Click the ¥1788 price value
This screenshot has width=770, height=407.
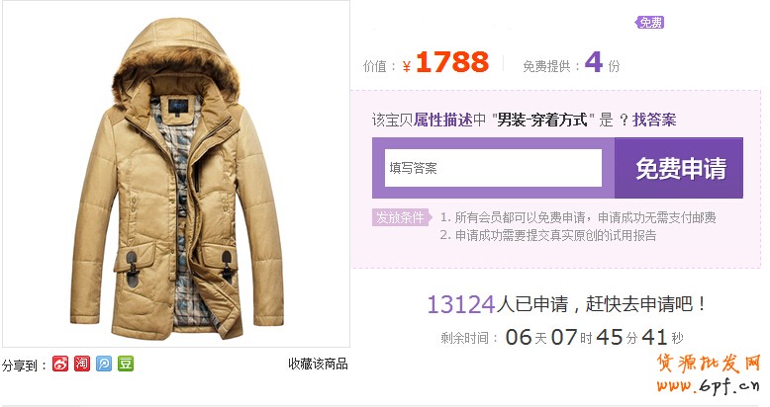pyautogui.click(x=445, y=63)
